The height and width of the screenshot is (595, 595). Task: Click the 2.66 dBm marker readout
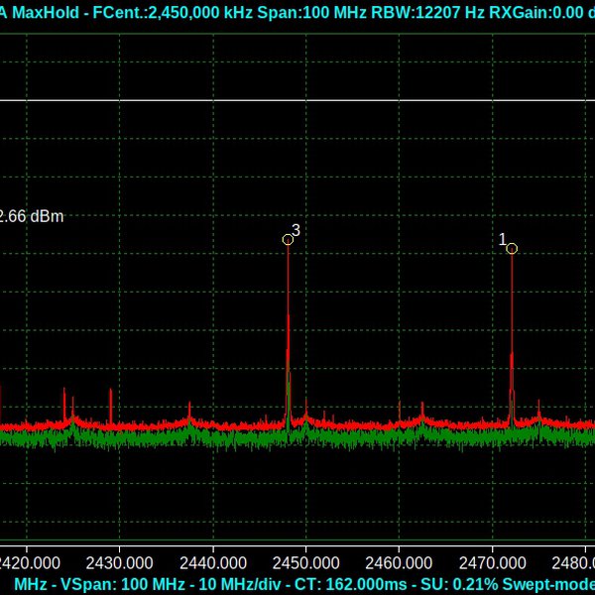coord(32,215)
